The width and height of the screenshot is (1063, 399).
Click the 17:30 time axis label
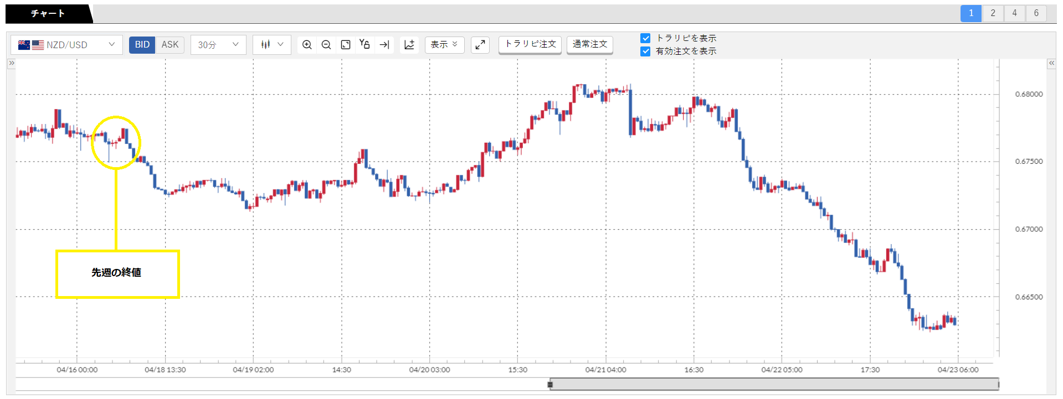tap(870, 370)
